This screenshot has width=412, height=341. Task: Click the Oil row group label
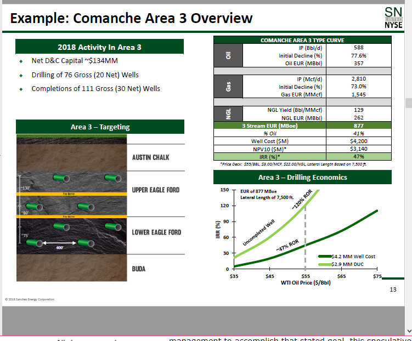pos(228,55)
